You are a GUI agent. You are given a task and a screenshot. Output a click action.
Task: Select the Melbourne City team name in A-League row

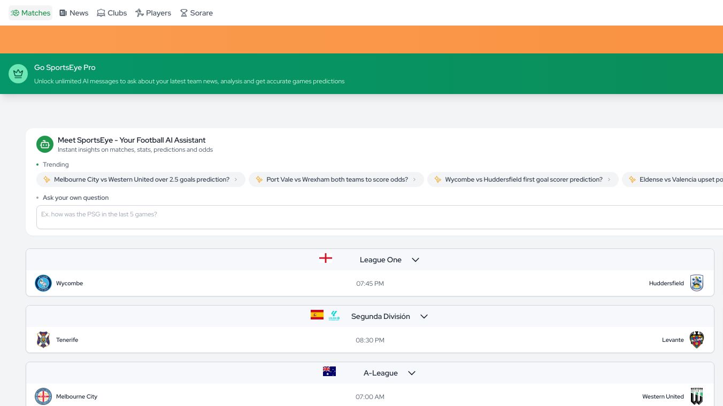tap(76, 396)
